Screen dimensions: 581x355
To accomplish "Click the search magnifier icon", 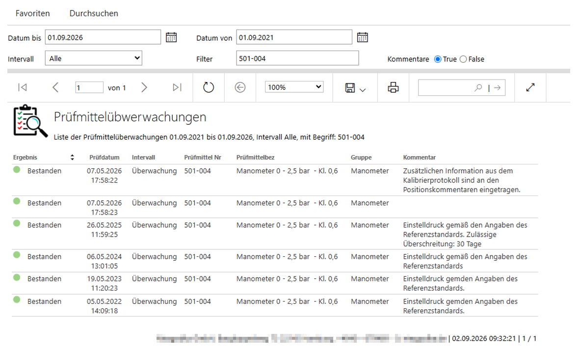I will [478, 87].
